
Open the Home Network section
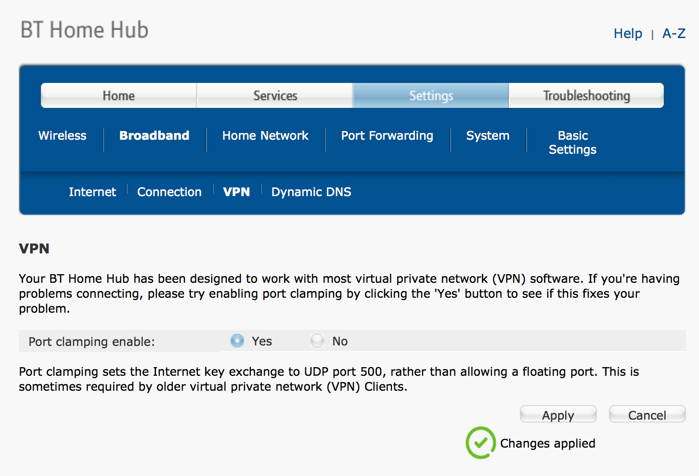pos(265,135)
